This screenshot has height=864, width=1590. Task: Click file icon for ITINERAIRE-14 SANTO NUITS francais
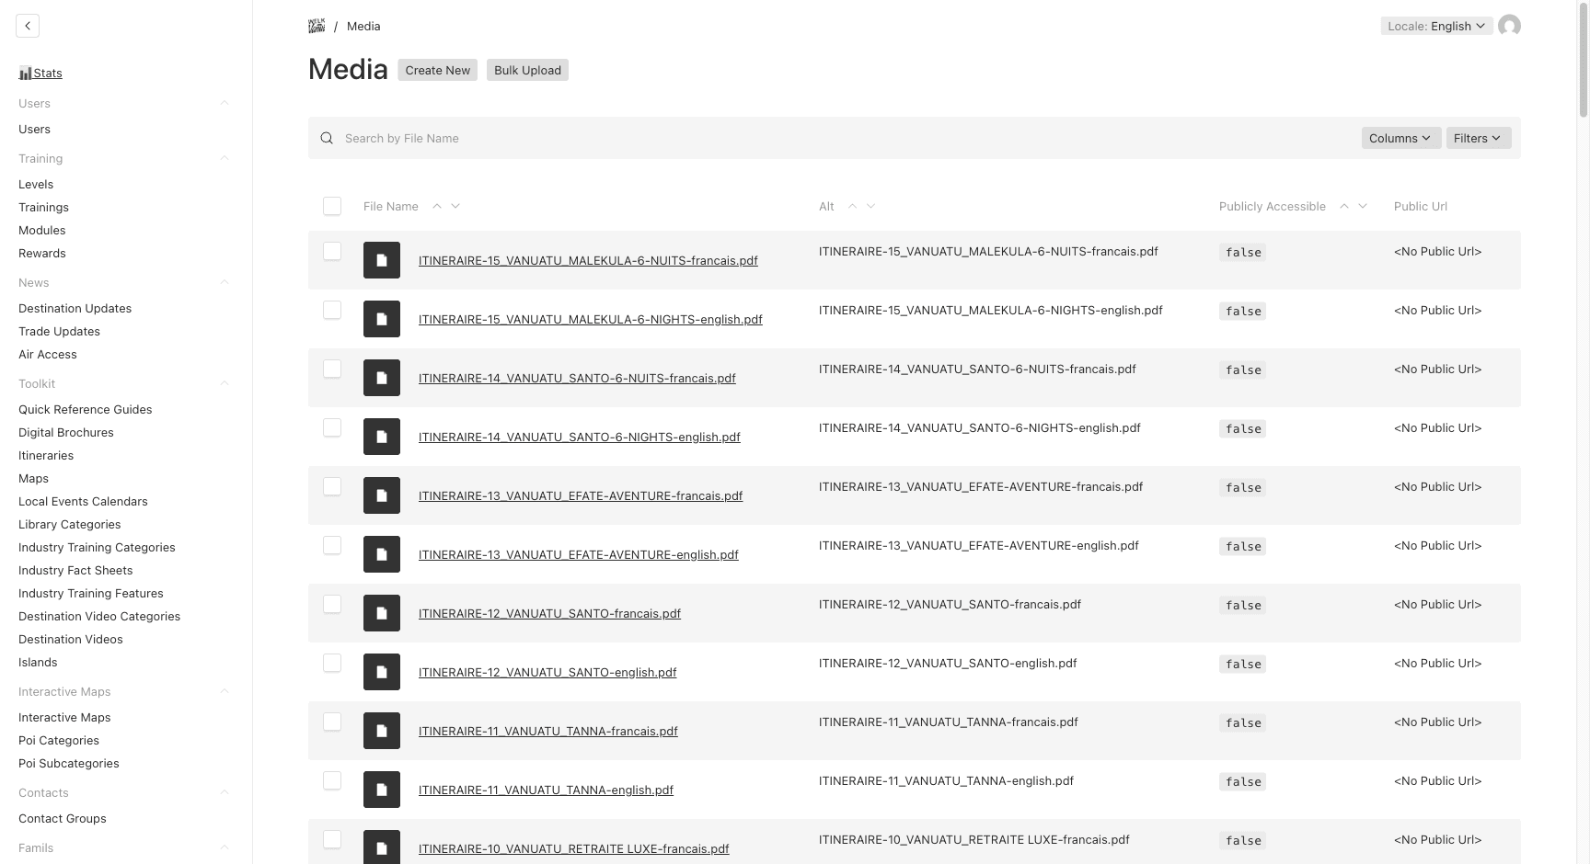(382, 378)
